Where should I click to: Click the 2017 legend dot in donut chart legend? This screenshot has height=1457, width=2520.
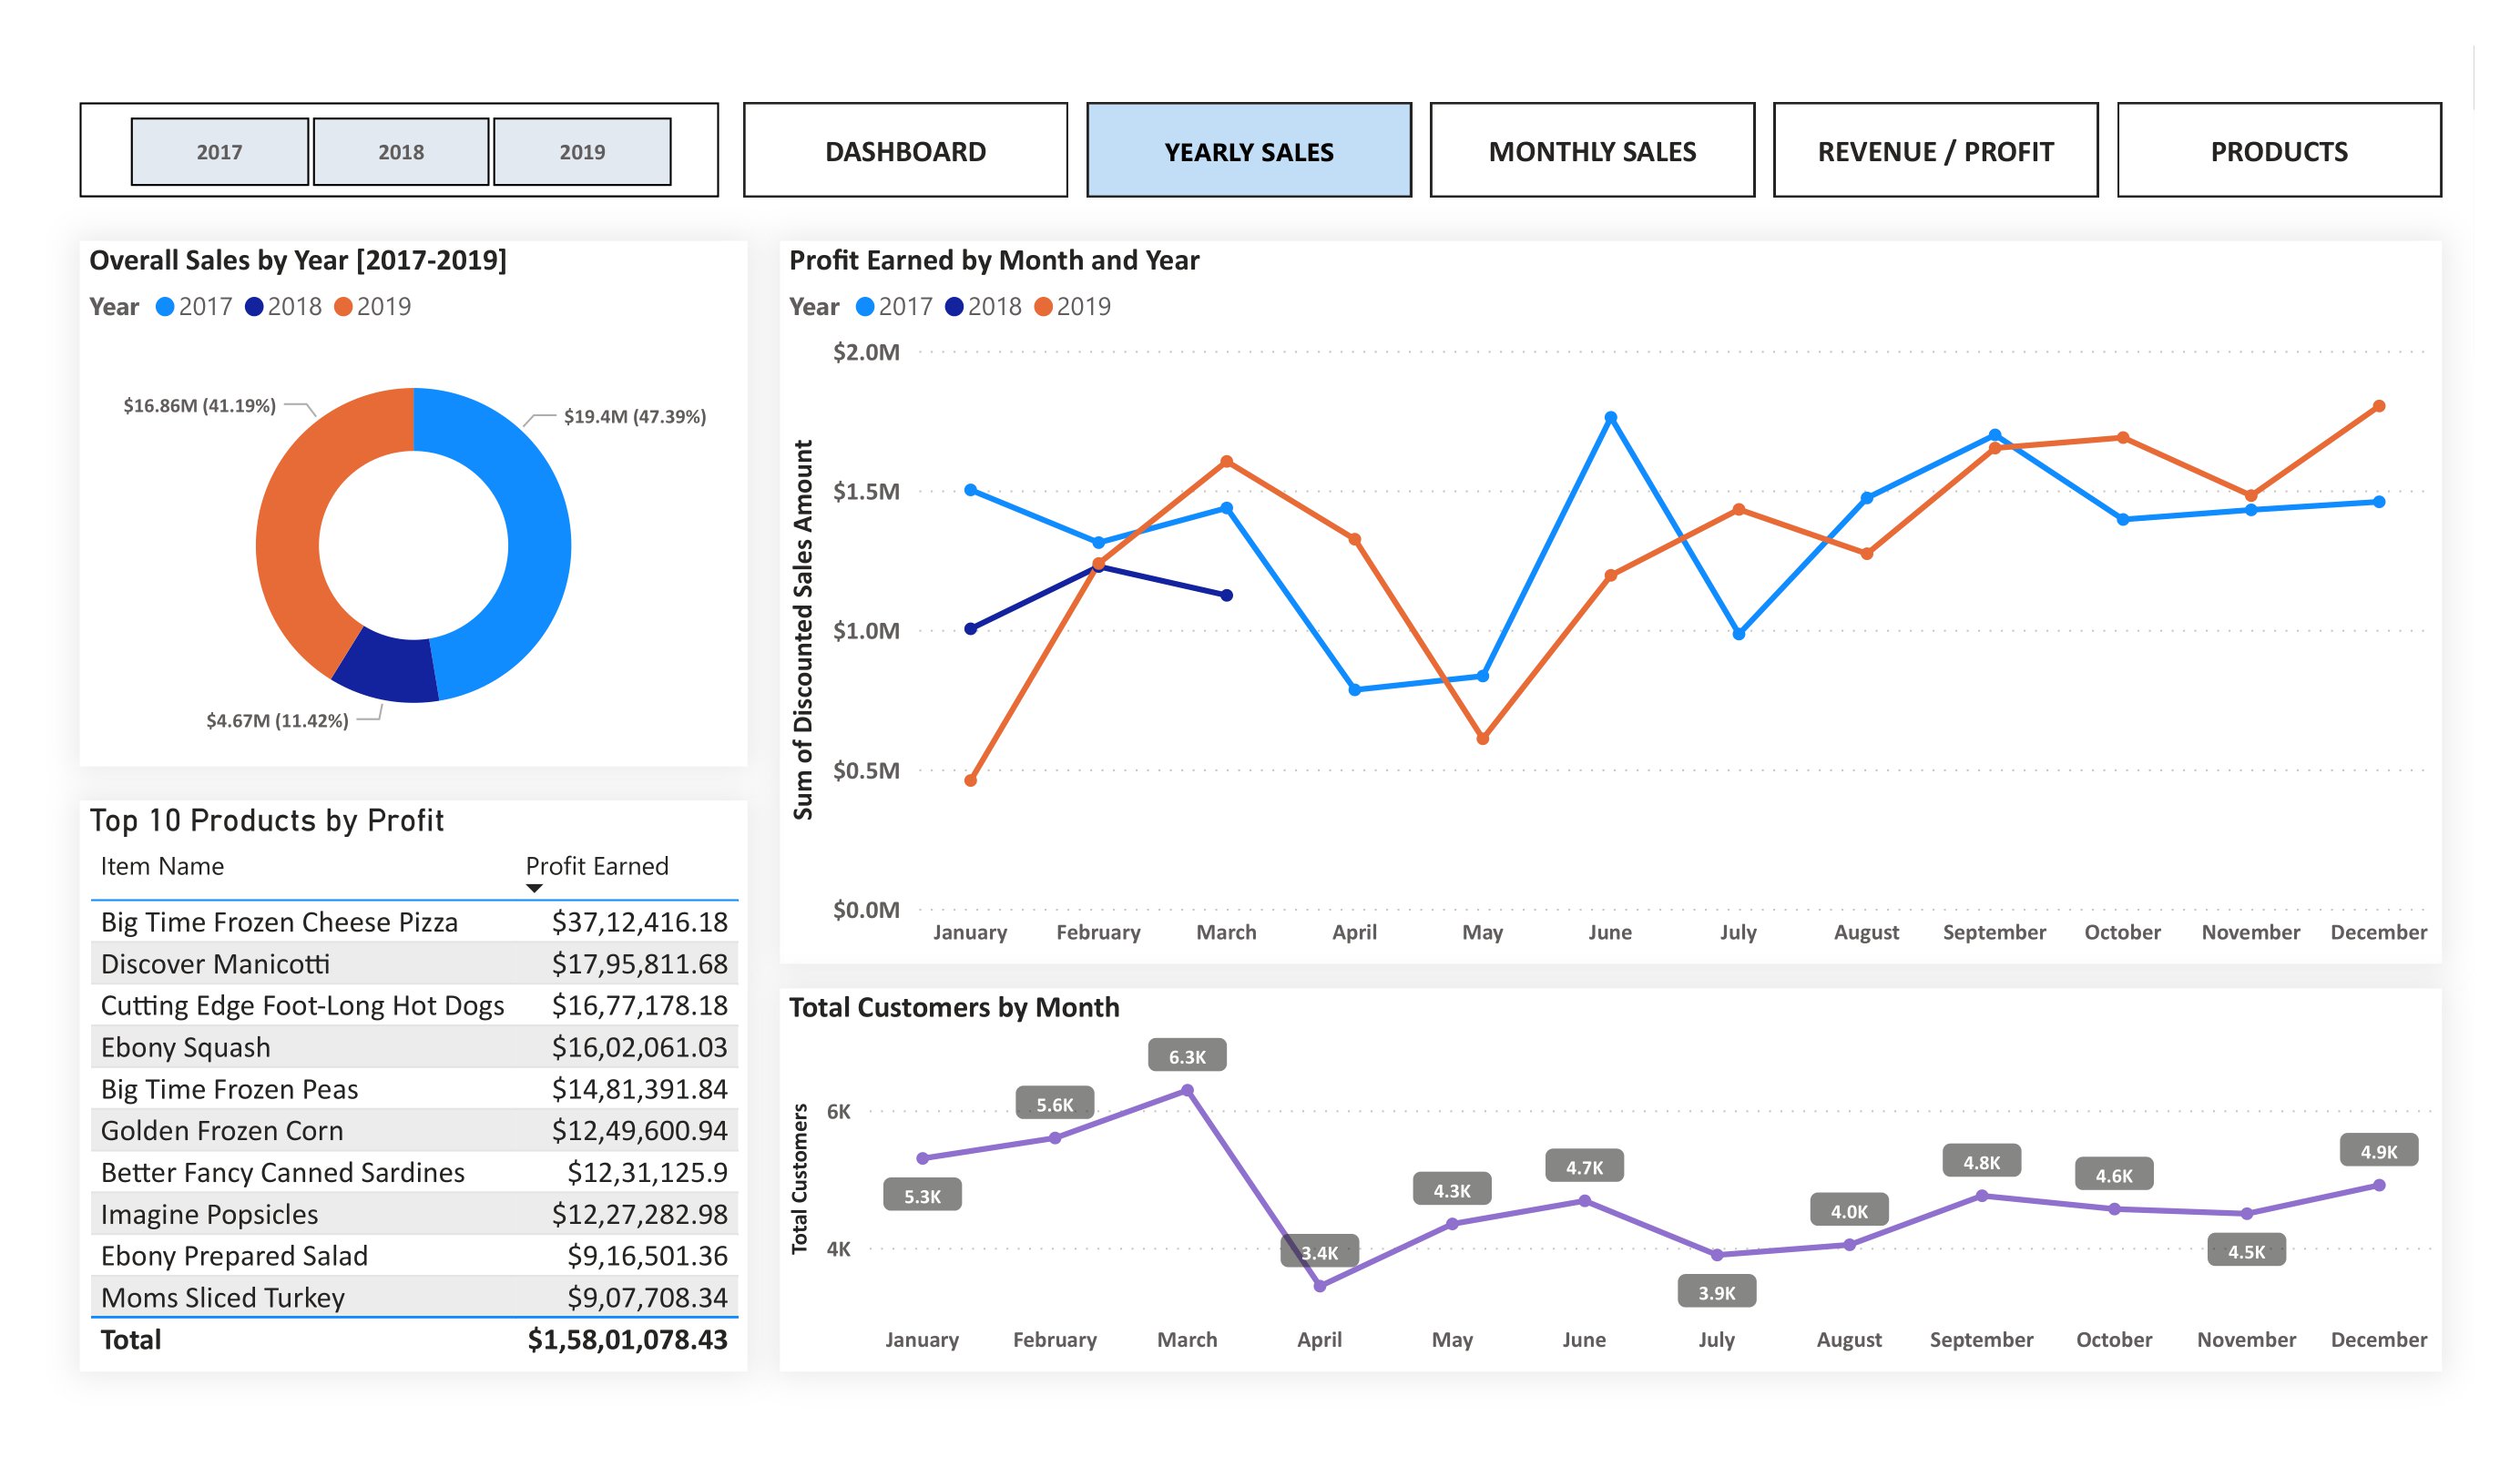click(x=165, y=307)
